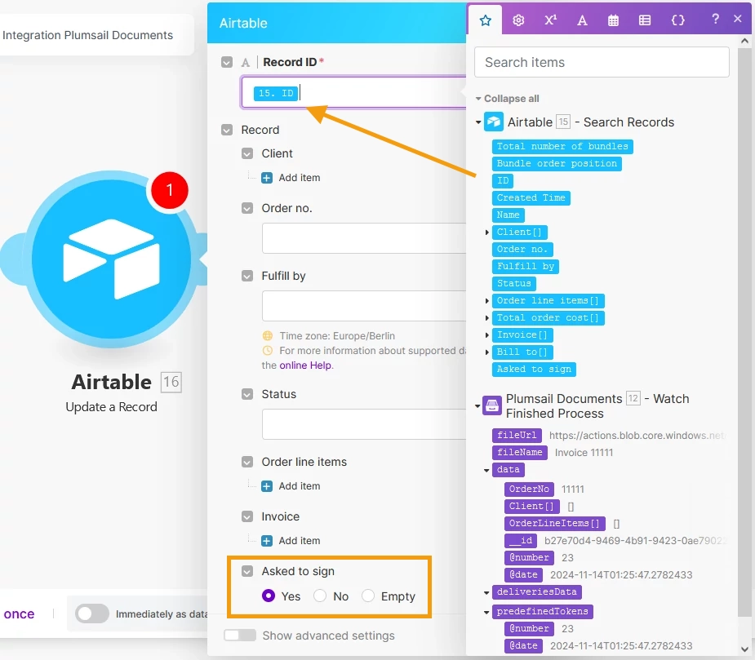Toggle the Asked to sign checkbox
Image resolution: width=755 pixels, height=660 pixels.
[247, 571]
